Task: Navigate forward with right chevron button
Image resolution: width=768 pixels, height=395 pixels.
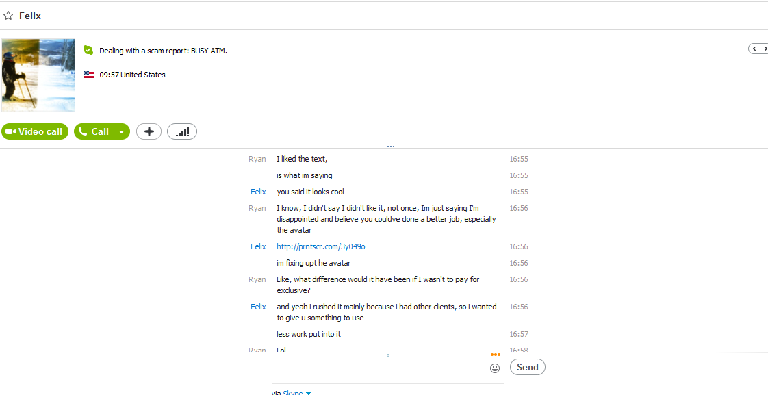Action: pos(764,49)
